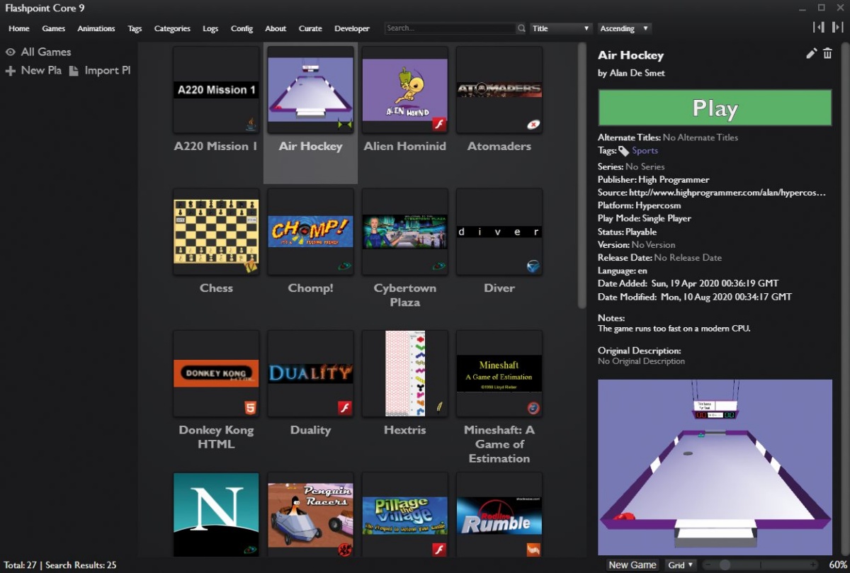Click platform icon on Diver thumbnail
This screenshot has height=573, width=850.
[x=533, y=266]
